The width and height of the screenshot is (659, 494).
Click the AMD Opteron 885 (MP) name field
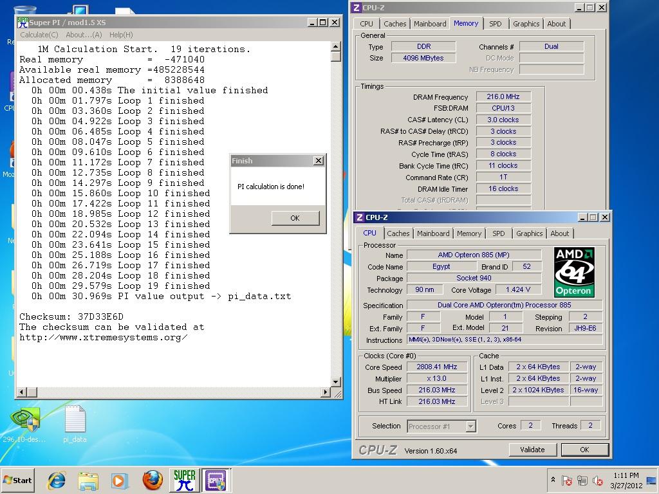click(474, 255)
